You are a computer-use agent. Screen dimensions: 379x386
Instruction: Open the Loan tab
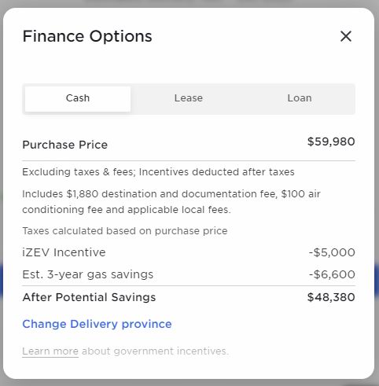[300, 98]
